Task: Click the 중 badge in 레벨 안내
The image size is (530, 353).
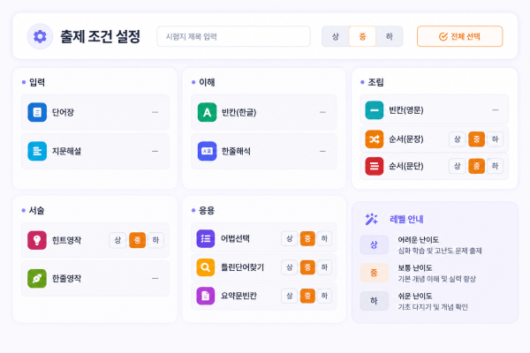Action: tap(374, 273)
